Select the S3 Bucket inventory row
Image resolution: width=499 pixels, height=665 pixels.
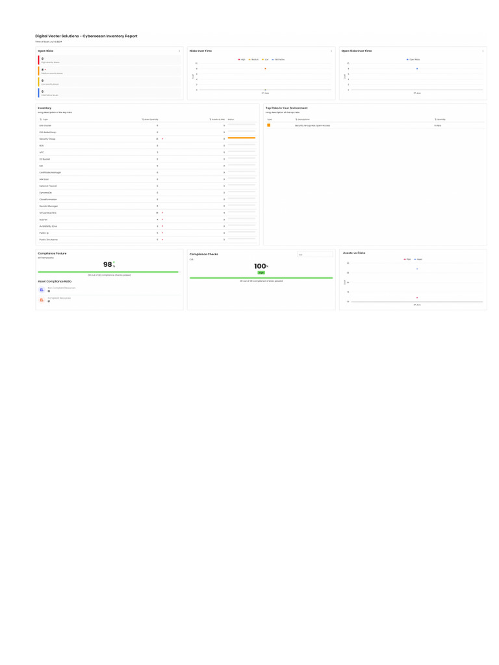(147, 159)
